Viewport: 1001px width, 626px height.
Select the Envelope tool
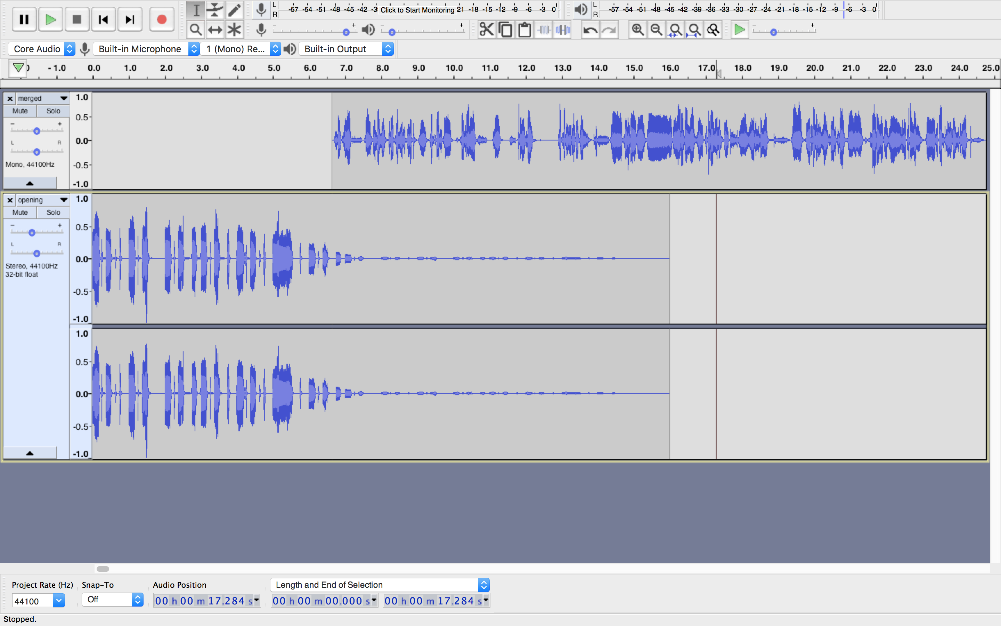coord(215,10)
